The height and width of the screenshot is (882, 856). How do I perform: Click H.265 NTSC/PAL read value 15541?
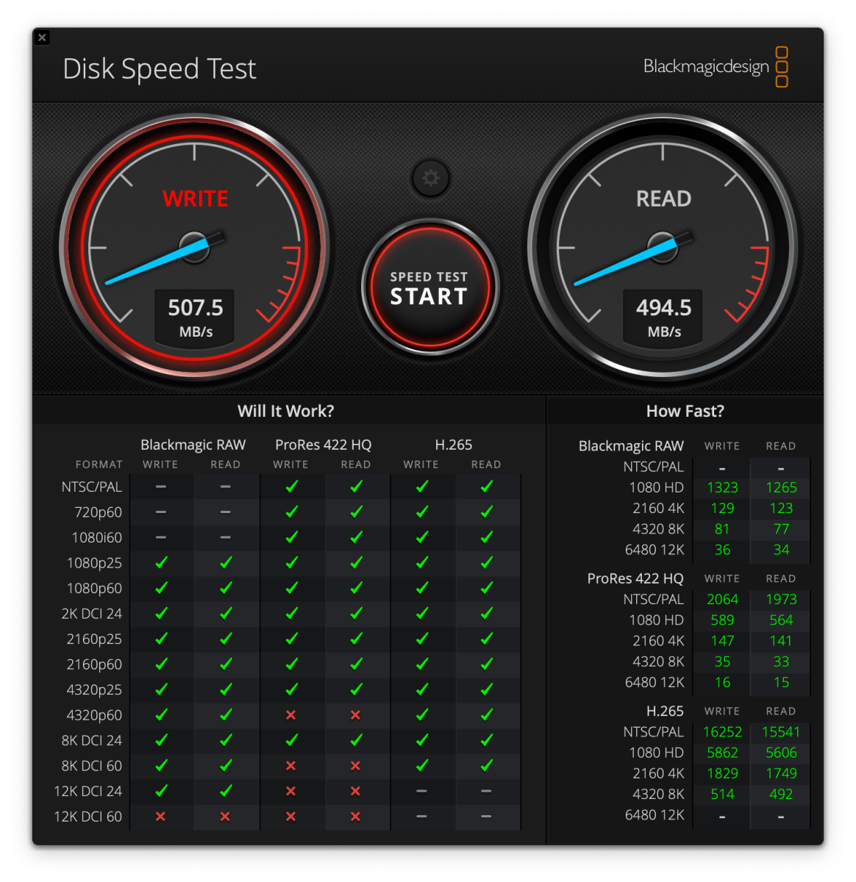781,732
